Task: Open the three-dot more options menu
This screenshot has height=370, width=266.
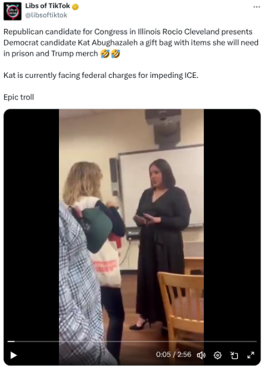Action: (x=257, y=7)
